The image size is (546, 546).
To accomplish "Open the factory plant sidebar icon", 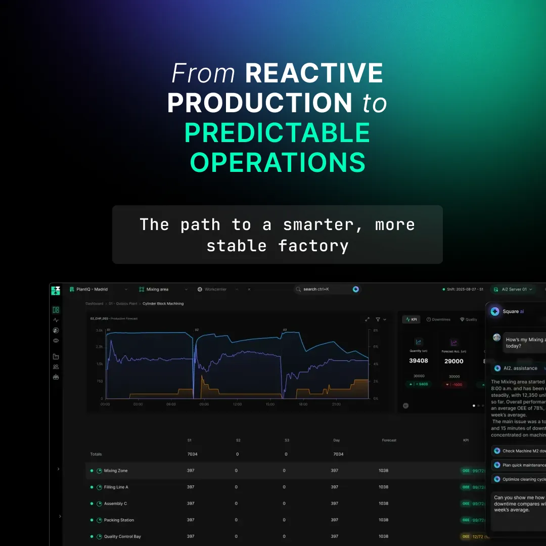I will (56, 356).
